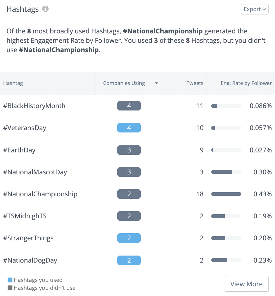Click the gray badge beside #BlackHistoryMonth
Screen dimensions: 275x296
(x=129, y=106)
